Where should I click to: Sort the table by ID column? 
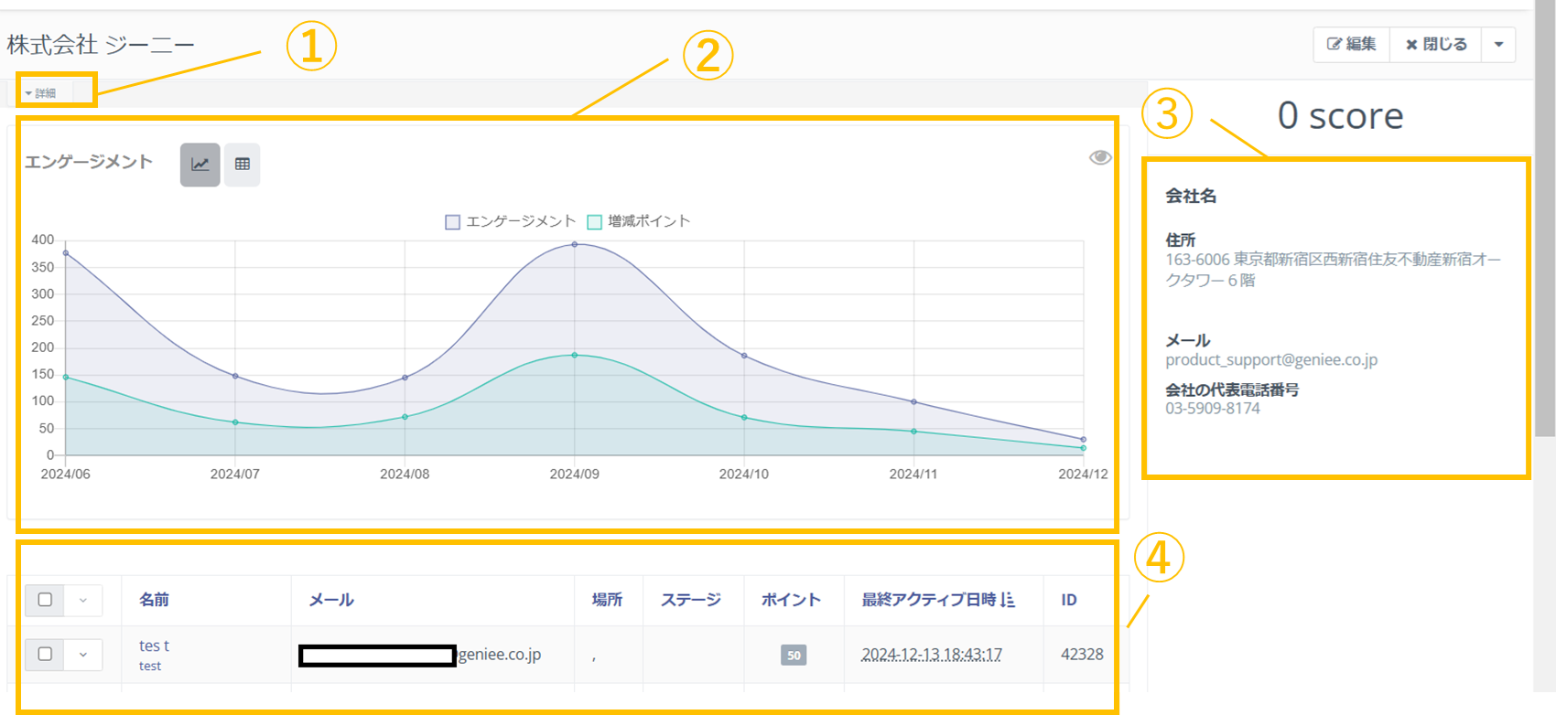(1069, 600)
